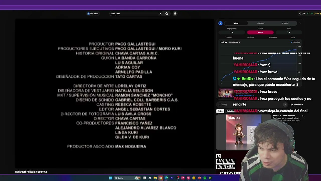Select the Outlier >100x pill
Image resolution: width=321 pixels, height=181 pixels.
click(260, 32)
